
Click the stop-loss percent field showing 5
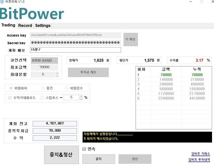point(71,97)
